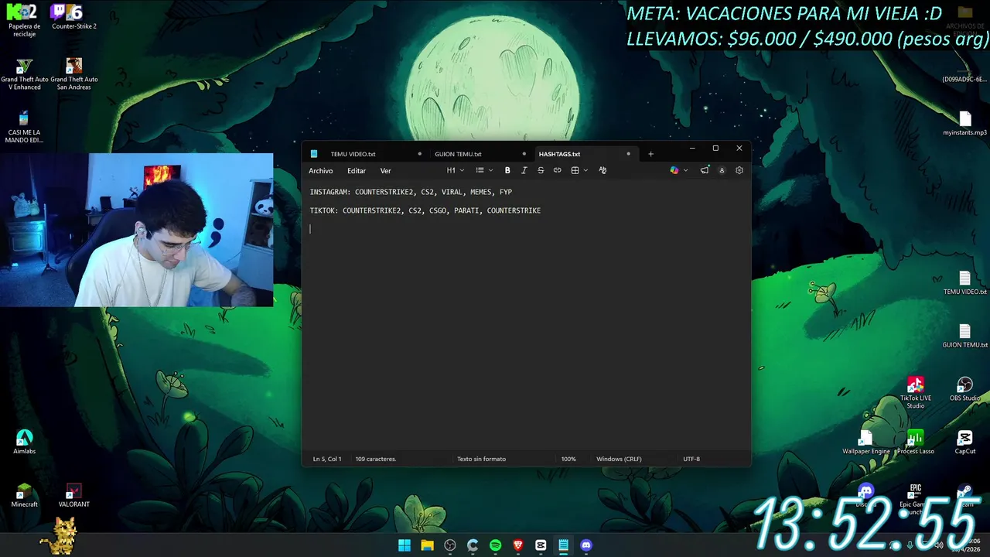
Task: Open the Windows Start menu
Action: [405, 545]
